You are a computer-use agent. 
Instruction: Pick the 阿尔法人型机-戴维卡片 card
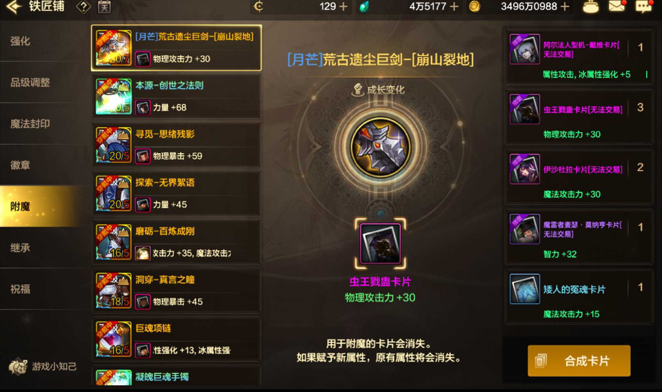tap(579, 56)
